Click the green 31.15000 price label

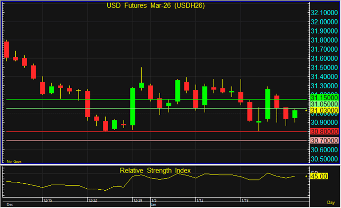324,98
